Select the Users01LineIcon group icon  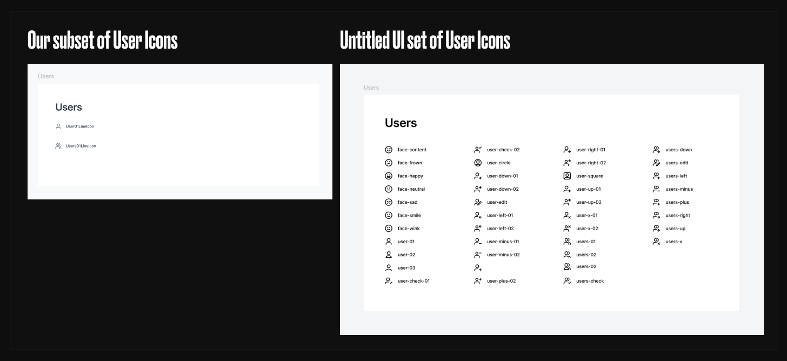[x=58, y=146]
